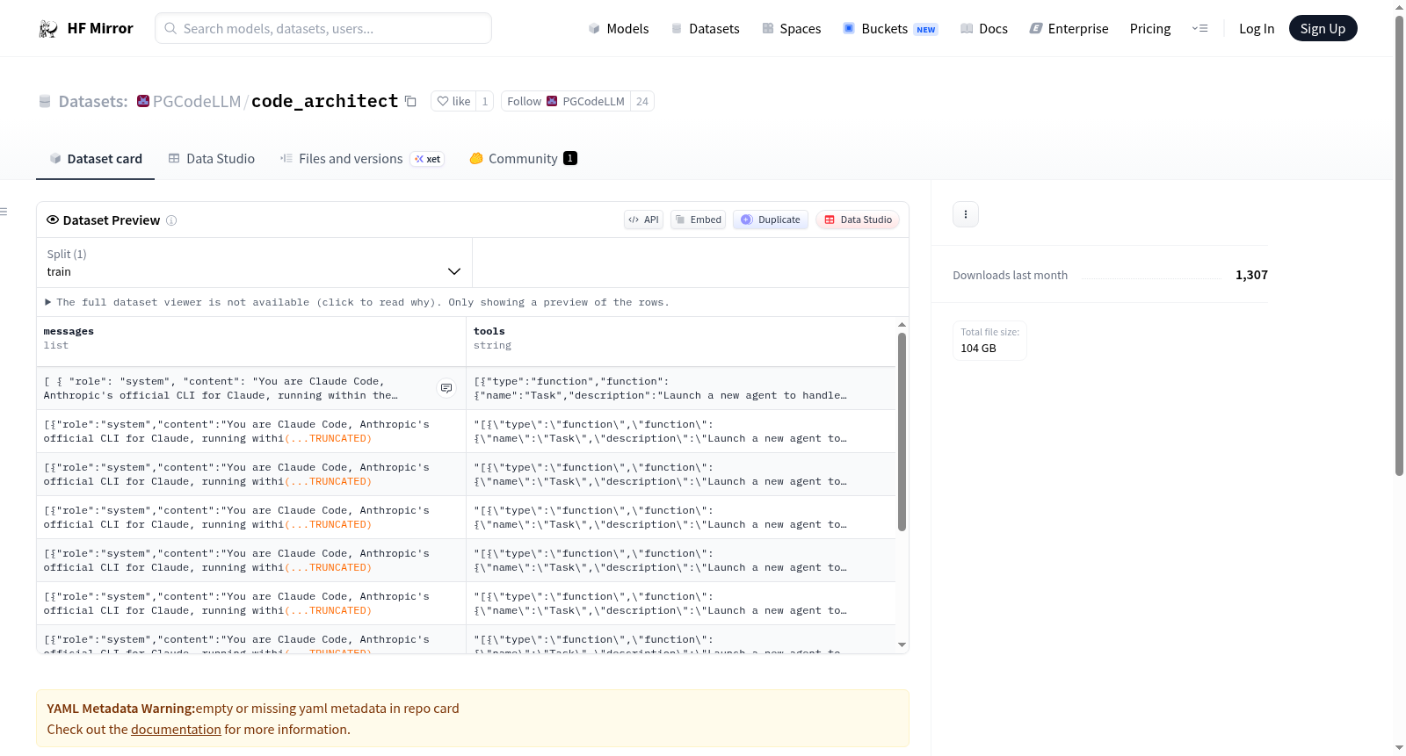Image resolution: width=1406 pixels, height=756 pixels.
Task: Copy dataset name with the copy icon
Action: pyautogui.click(x=410, y=101)
